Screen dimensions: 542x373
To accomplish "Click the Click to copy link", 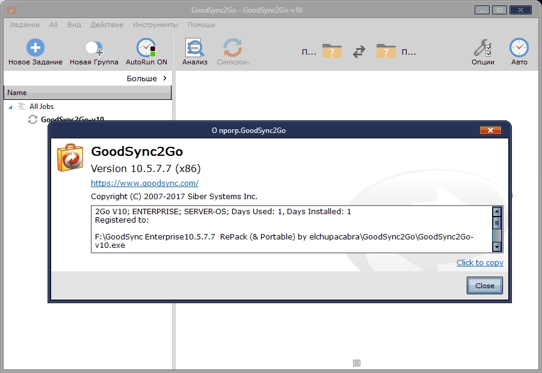I will tap(480, 263).
